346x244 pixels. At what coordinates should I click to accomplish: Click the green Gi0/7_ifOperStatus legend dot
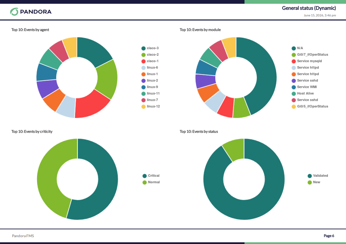click(294, 55)
